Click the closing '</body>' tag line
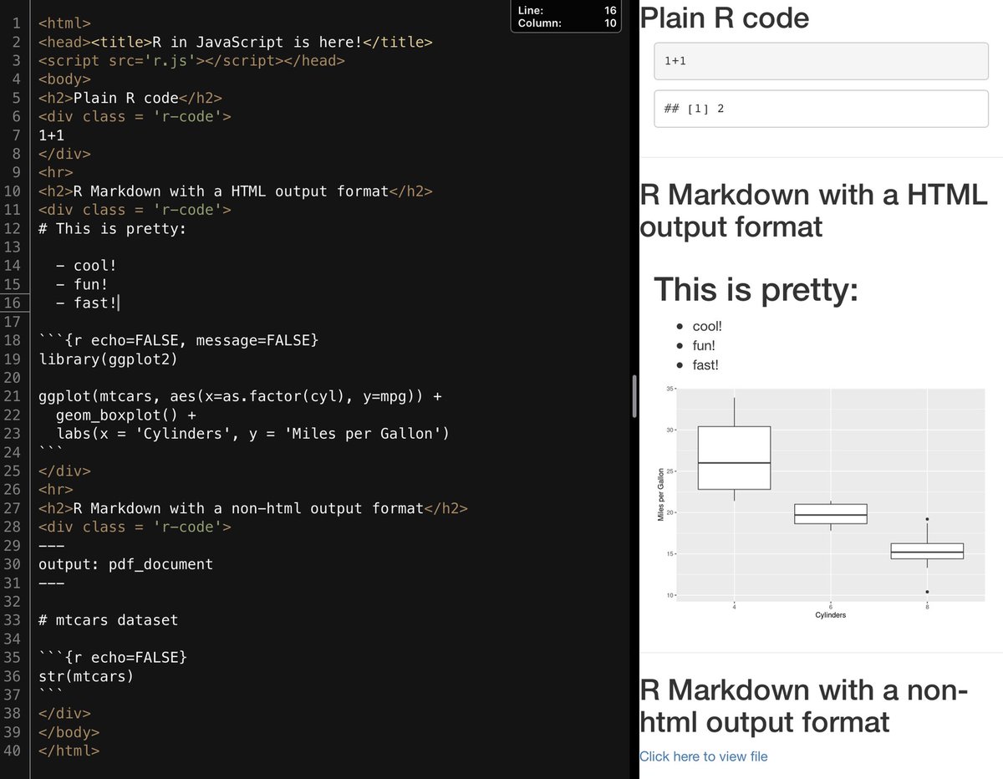This screenshot has height=779, width=1003. (x=69, y=732)
